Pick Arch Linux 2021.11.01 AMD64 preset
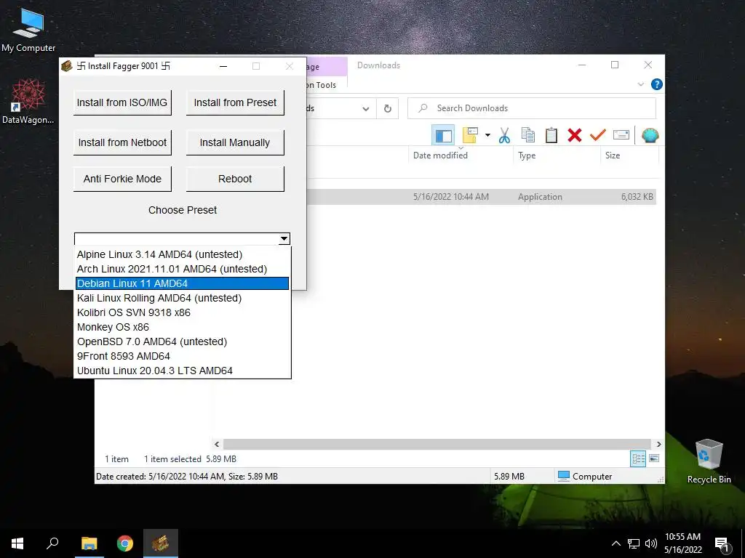 [183, 269]
